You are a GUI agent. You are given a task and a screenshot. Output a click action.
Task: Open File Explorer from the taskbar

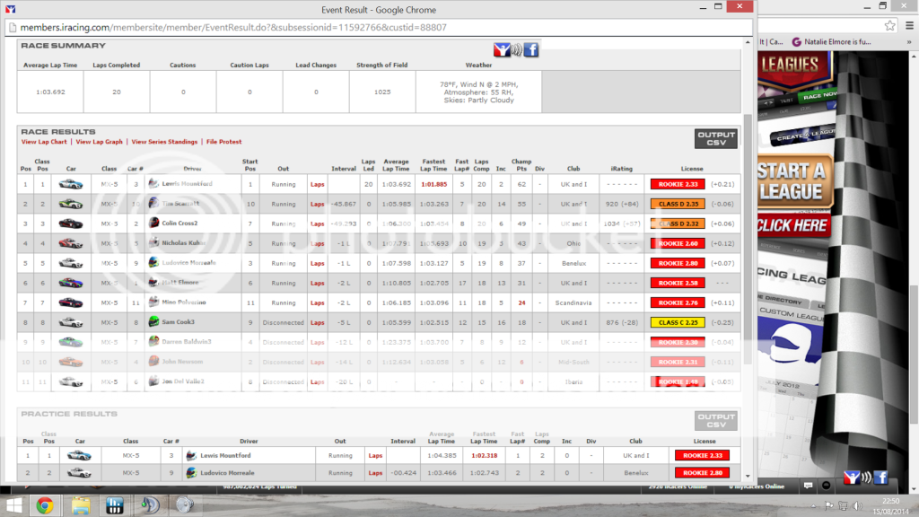[82, 504]
